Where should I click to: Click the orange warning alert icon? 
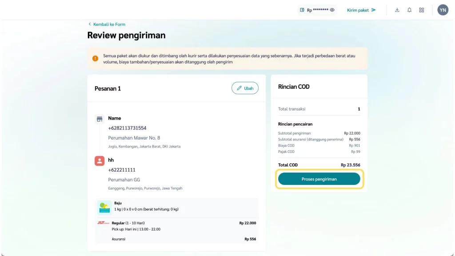click(x=95, y=59)
